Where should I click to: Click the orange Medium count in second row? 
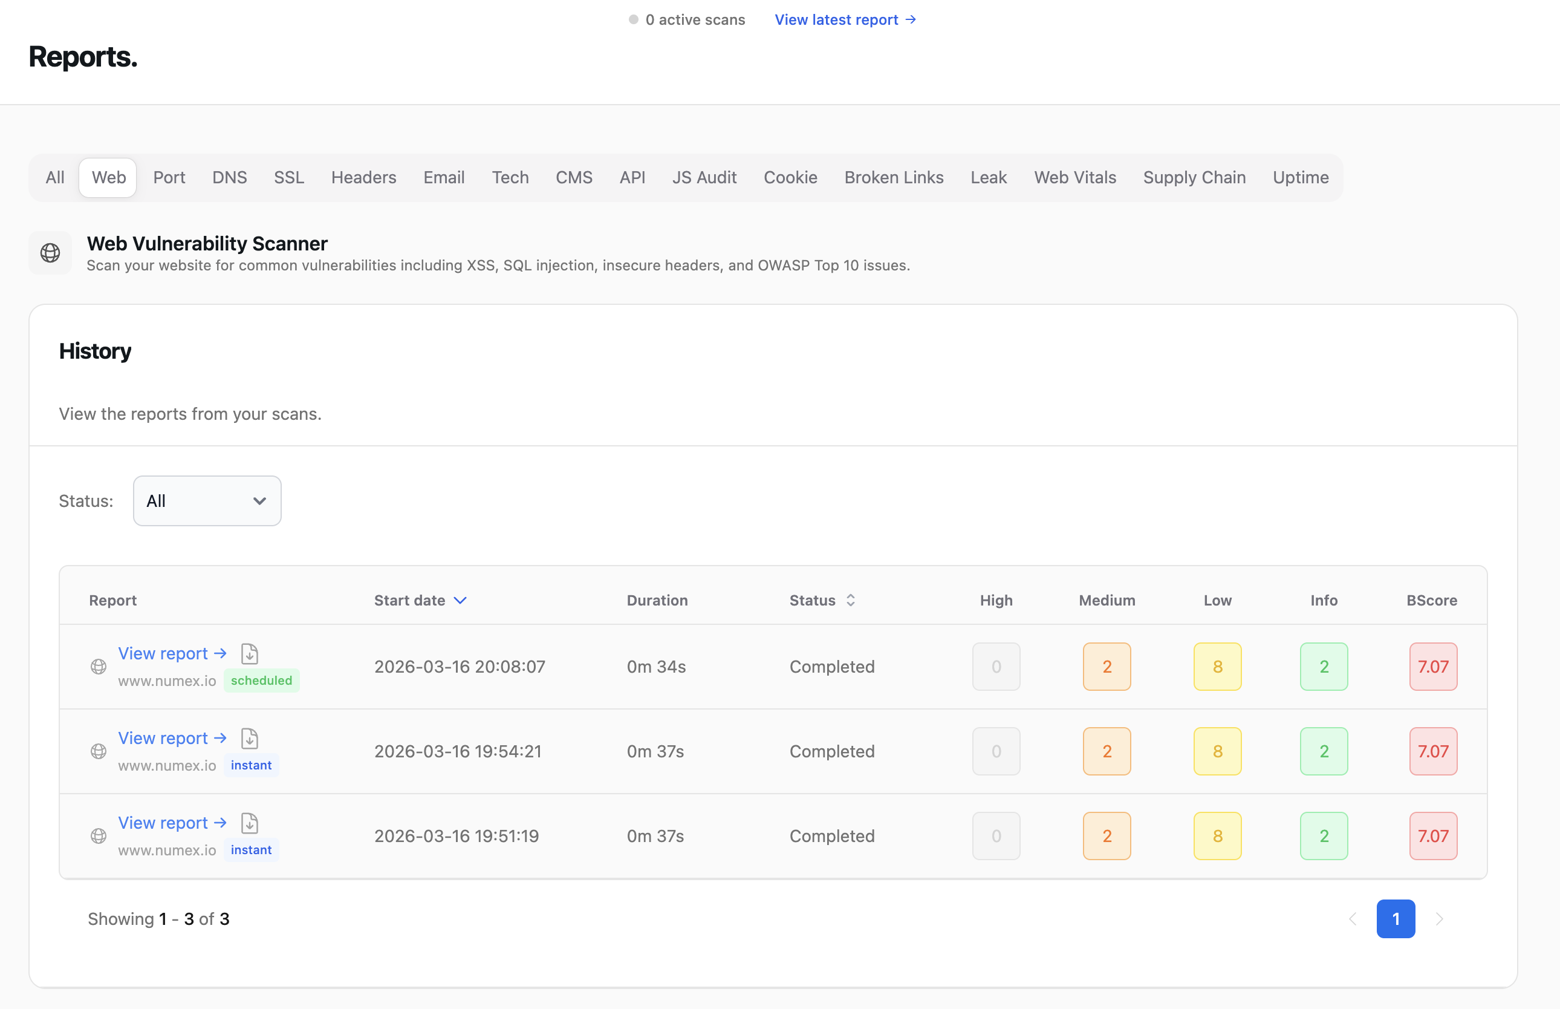pos(1106,751)
